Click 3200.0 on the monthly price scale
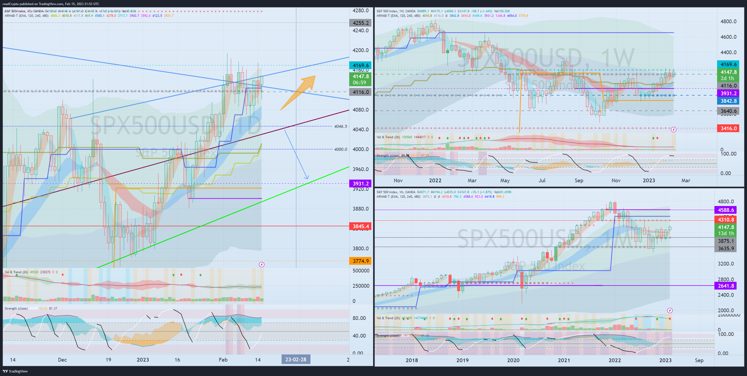This screenshot has height=376, width=747. [726, 264]
